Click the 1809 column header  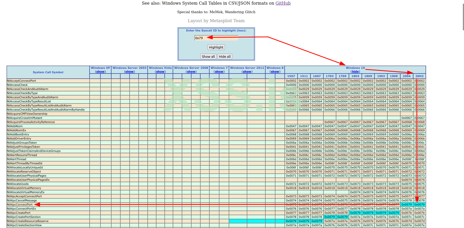368,76
